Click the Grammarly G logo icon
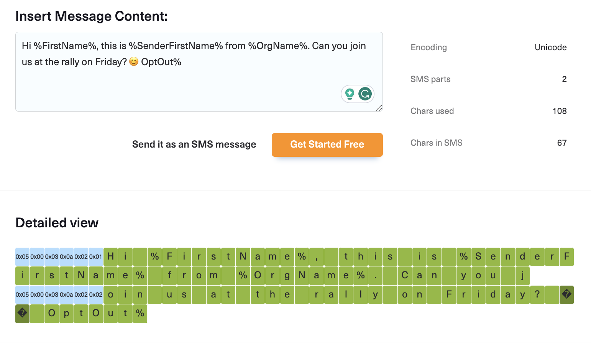The width and height of the screenshot is (591, 355). pyautogui.click(x=365, y=94)
